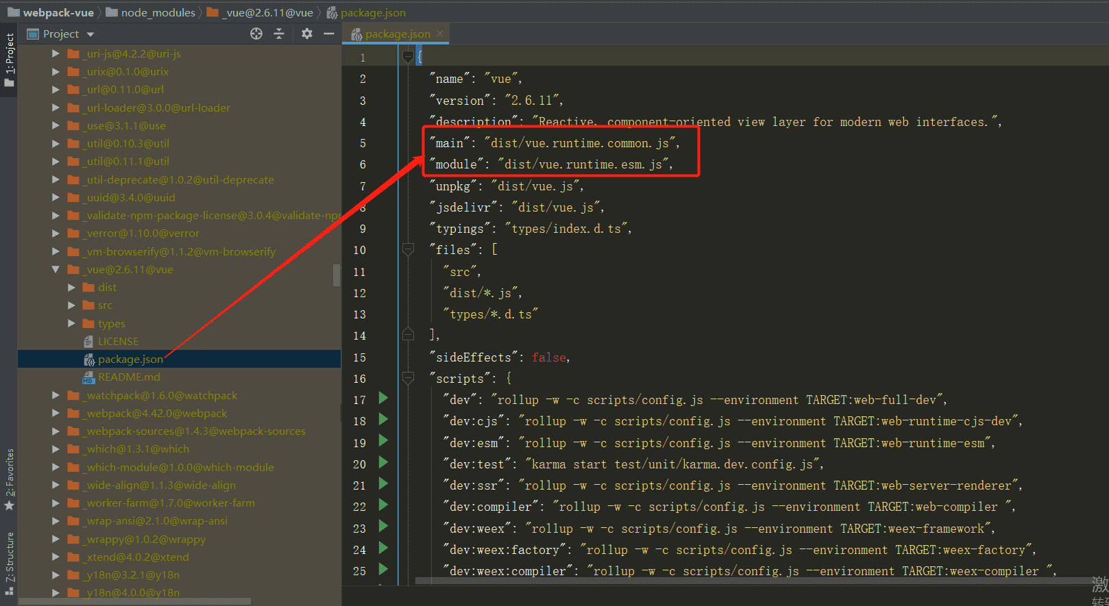This screenshot has height=606, width=1109.
Task: Open the 1: Project tool window button
Action: [x=9, y=60]
